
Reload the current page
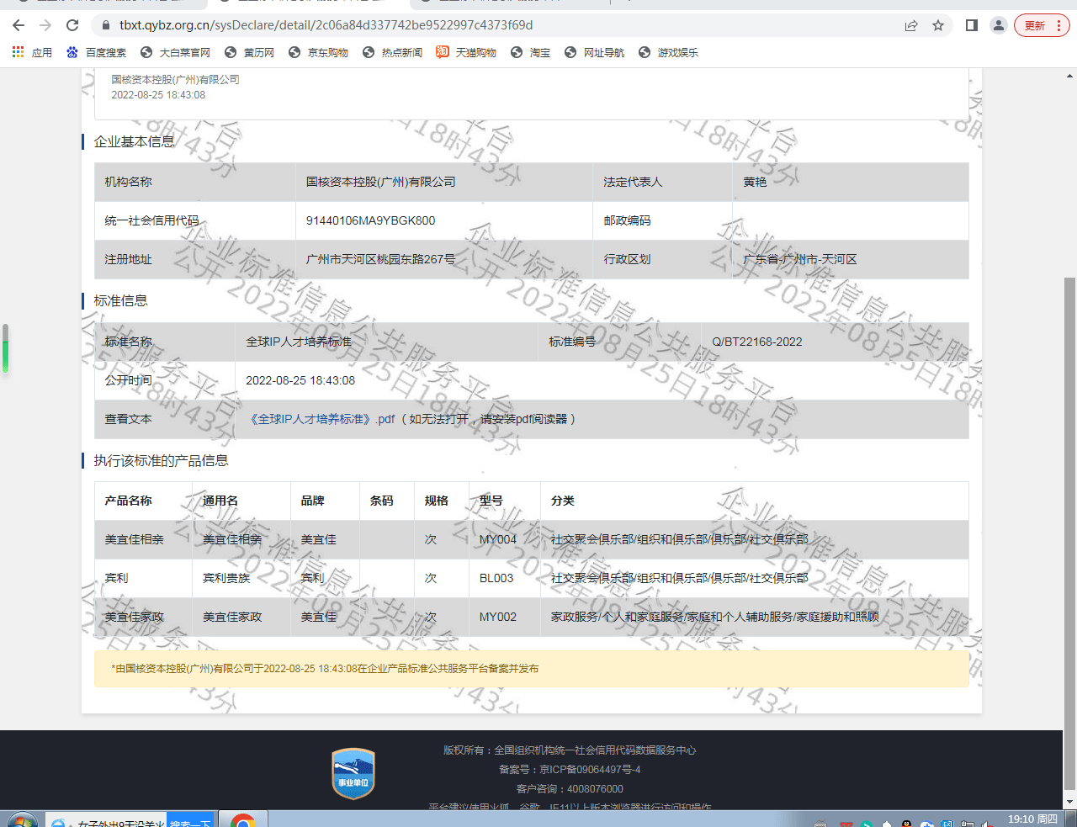[x=72, y=25]
